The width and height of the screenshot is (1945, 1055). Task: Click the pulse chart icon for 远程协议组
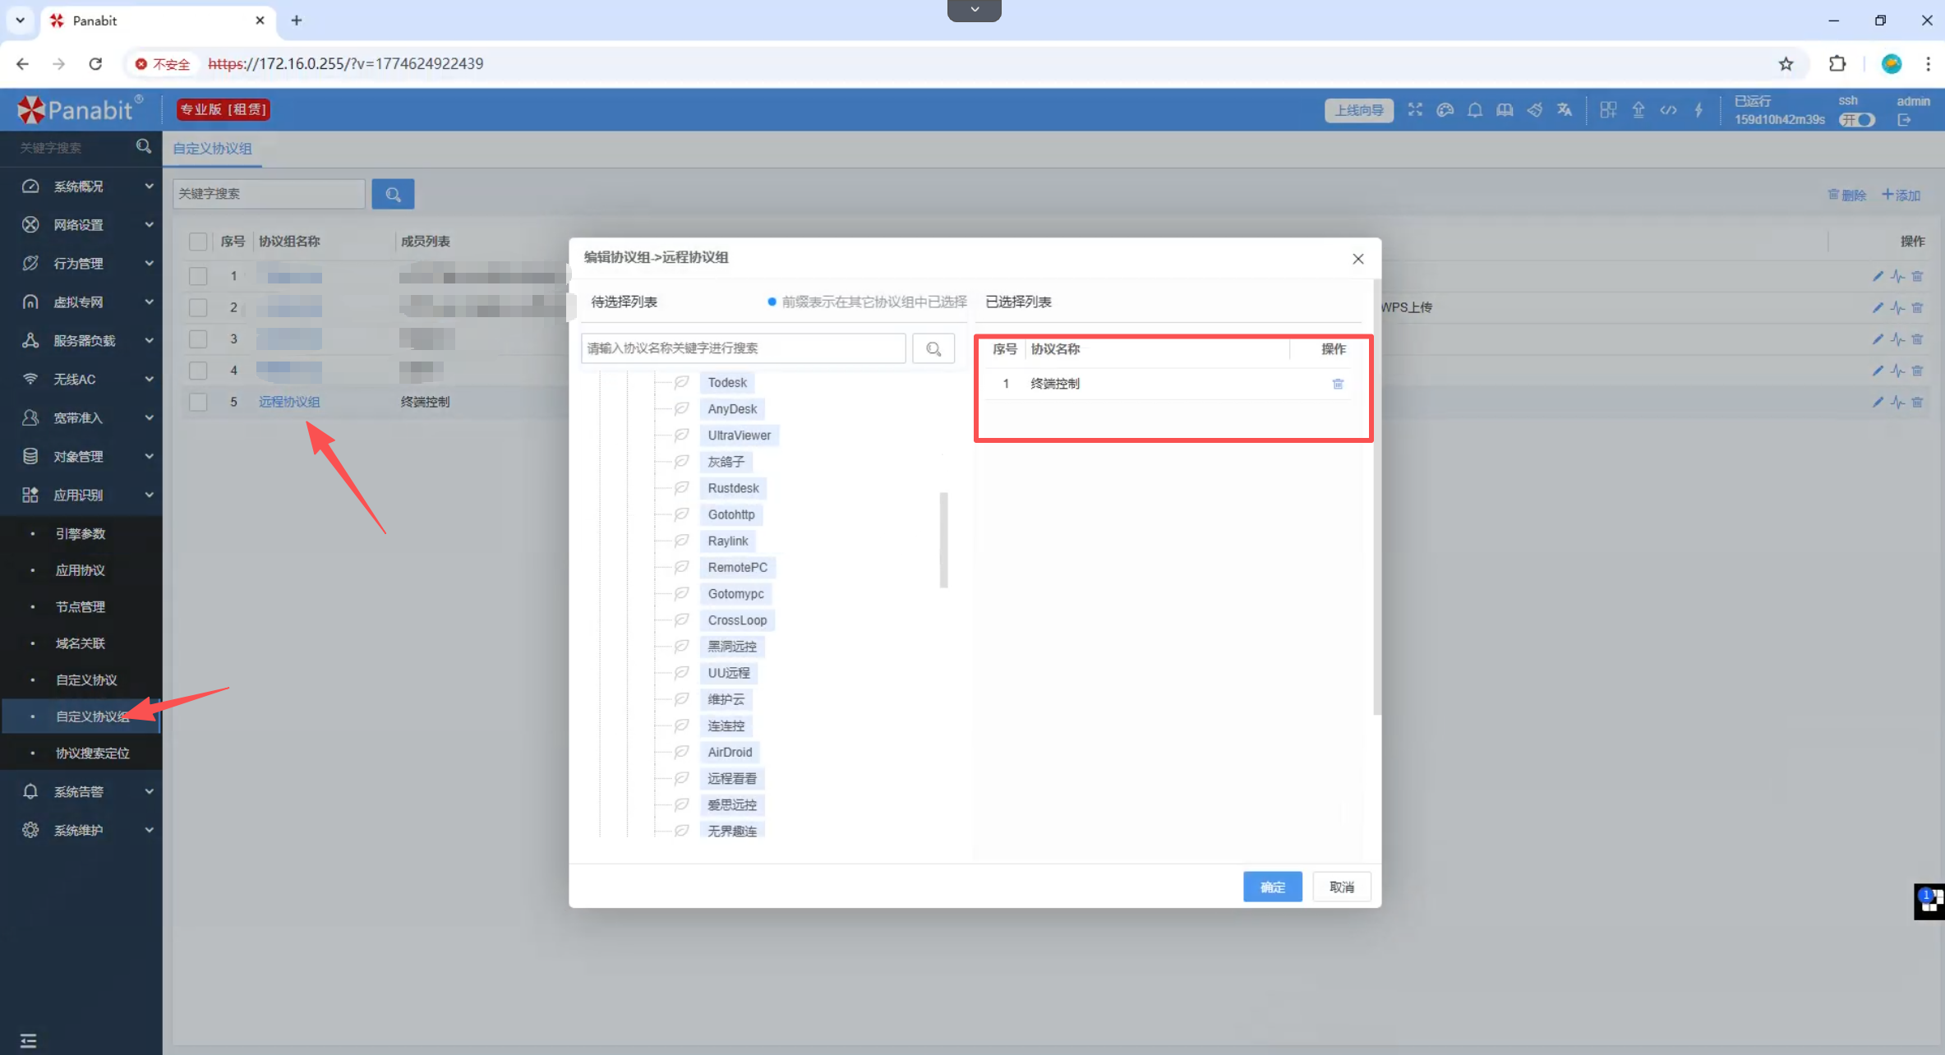point(1897,402)
